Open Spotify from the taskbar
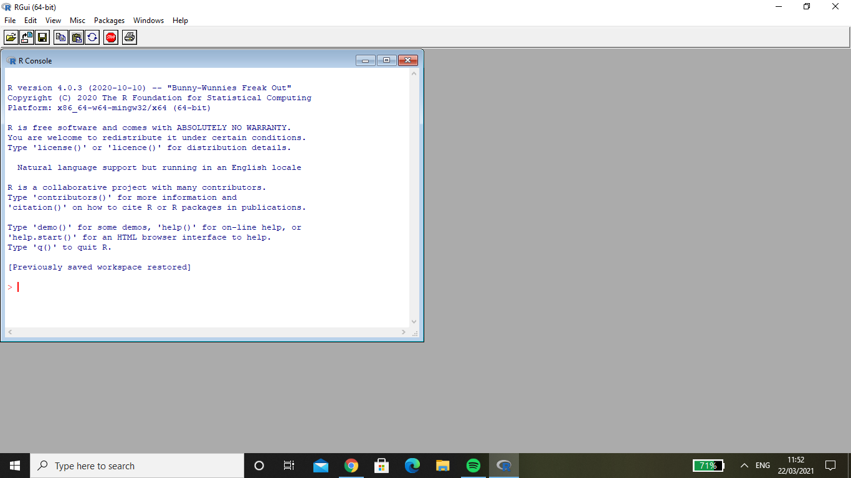The height and width of the screenshot is (478, 851). tap(473, 466)
